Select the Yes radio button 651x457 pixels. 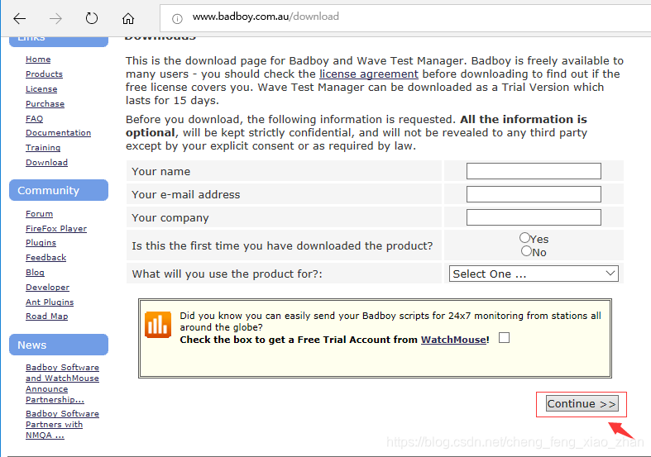pyautogui.click(x=524, y=238)
